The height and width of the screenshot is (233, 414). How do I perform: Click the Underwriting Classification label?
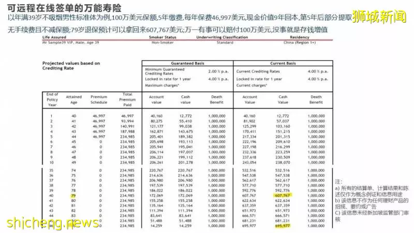point(222,37)
